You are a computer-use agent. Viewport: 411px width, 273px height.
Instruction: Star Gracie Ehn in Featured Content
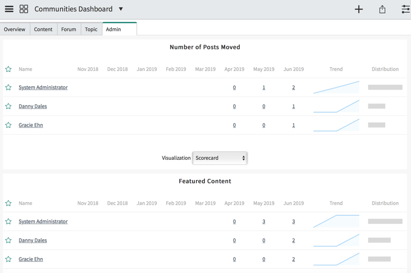coord(8,259)
